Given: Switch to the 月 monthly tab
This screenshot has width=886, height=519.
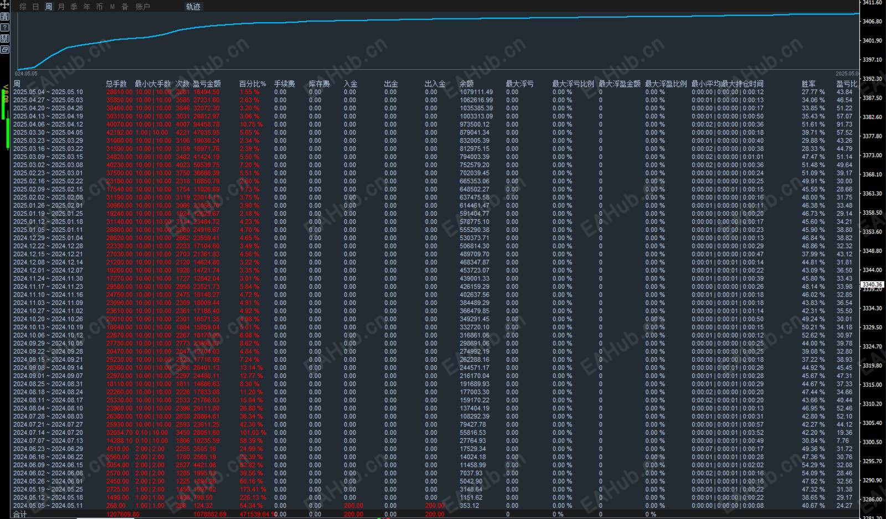Looking at the screenshot, I should (61, 7).
